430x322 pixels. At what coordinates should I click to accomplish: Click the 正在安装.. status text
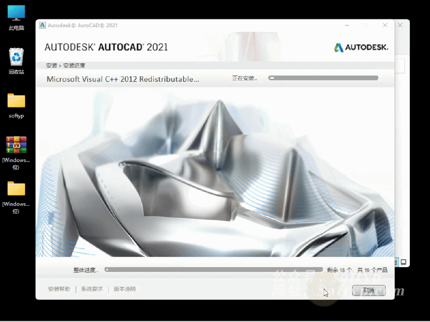point(244,78)
